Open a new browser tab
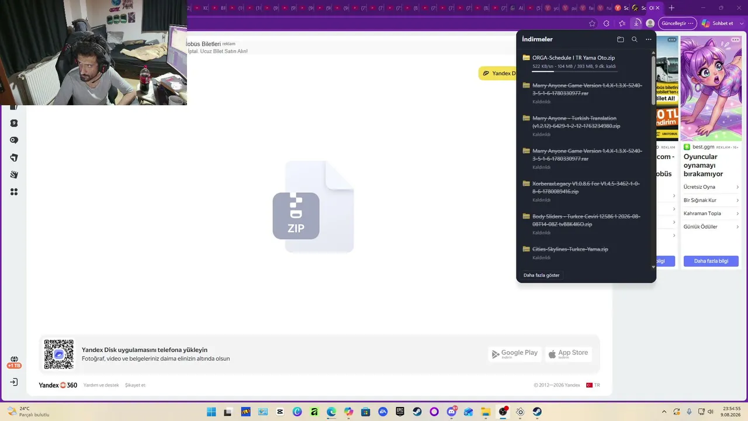Screen dimensions: 748x421 click(x=671, y=8)
